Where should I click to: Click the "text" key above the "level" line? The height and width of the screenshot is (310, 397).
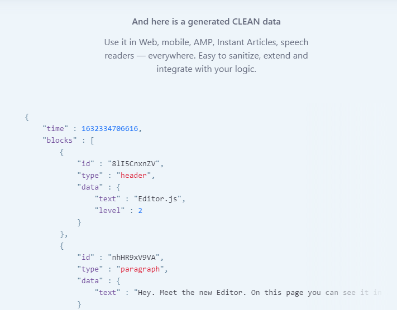coord(107,199)
